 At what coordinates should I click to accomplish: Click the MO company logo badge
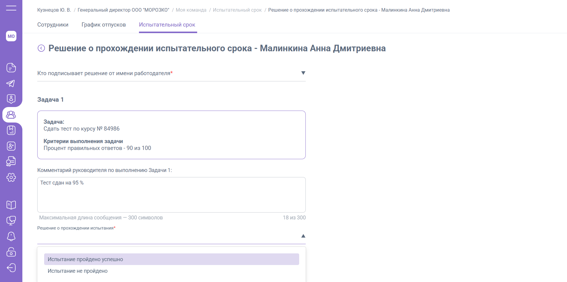(11, 36)
